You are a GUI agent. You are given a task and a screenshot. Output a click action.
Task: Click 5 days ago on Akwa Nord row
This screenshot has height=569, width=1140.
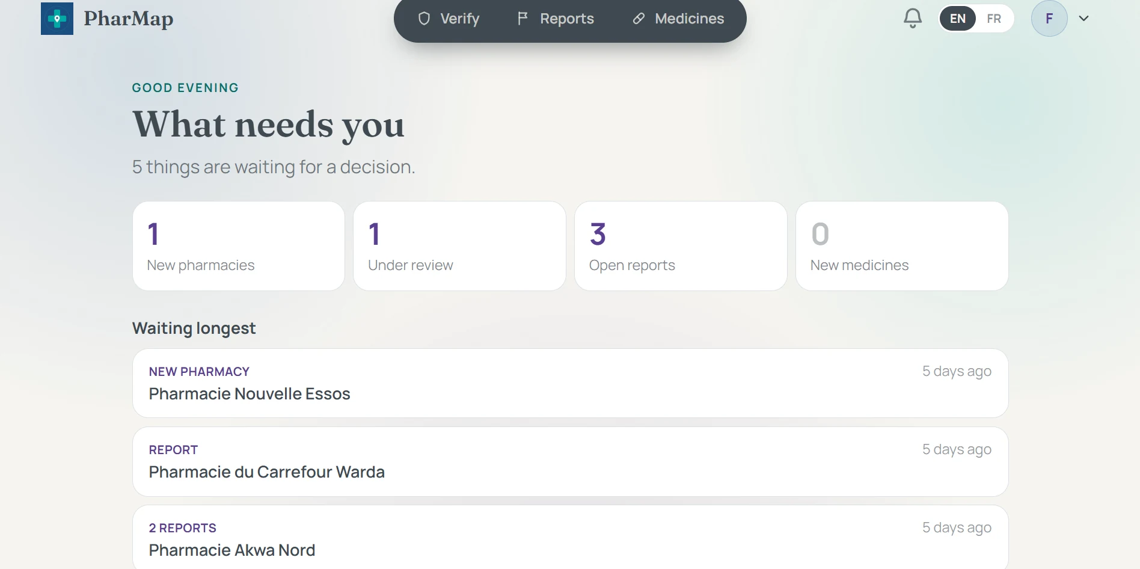click(957, 528)
